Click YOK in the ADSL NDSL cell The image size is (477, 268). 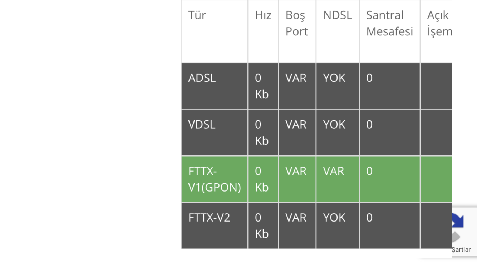coord(334,78)
